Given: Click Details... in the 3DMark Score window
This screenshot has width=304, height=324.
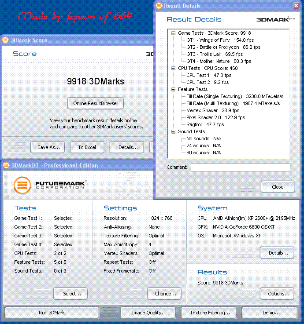Looking at the screenshot, I should click(x=127, y=147).
